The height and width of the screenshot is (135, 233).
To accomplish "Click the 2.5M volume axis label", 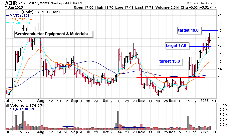I will tap(224, 124).
